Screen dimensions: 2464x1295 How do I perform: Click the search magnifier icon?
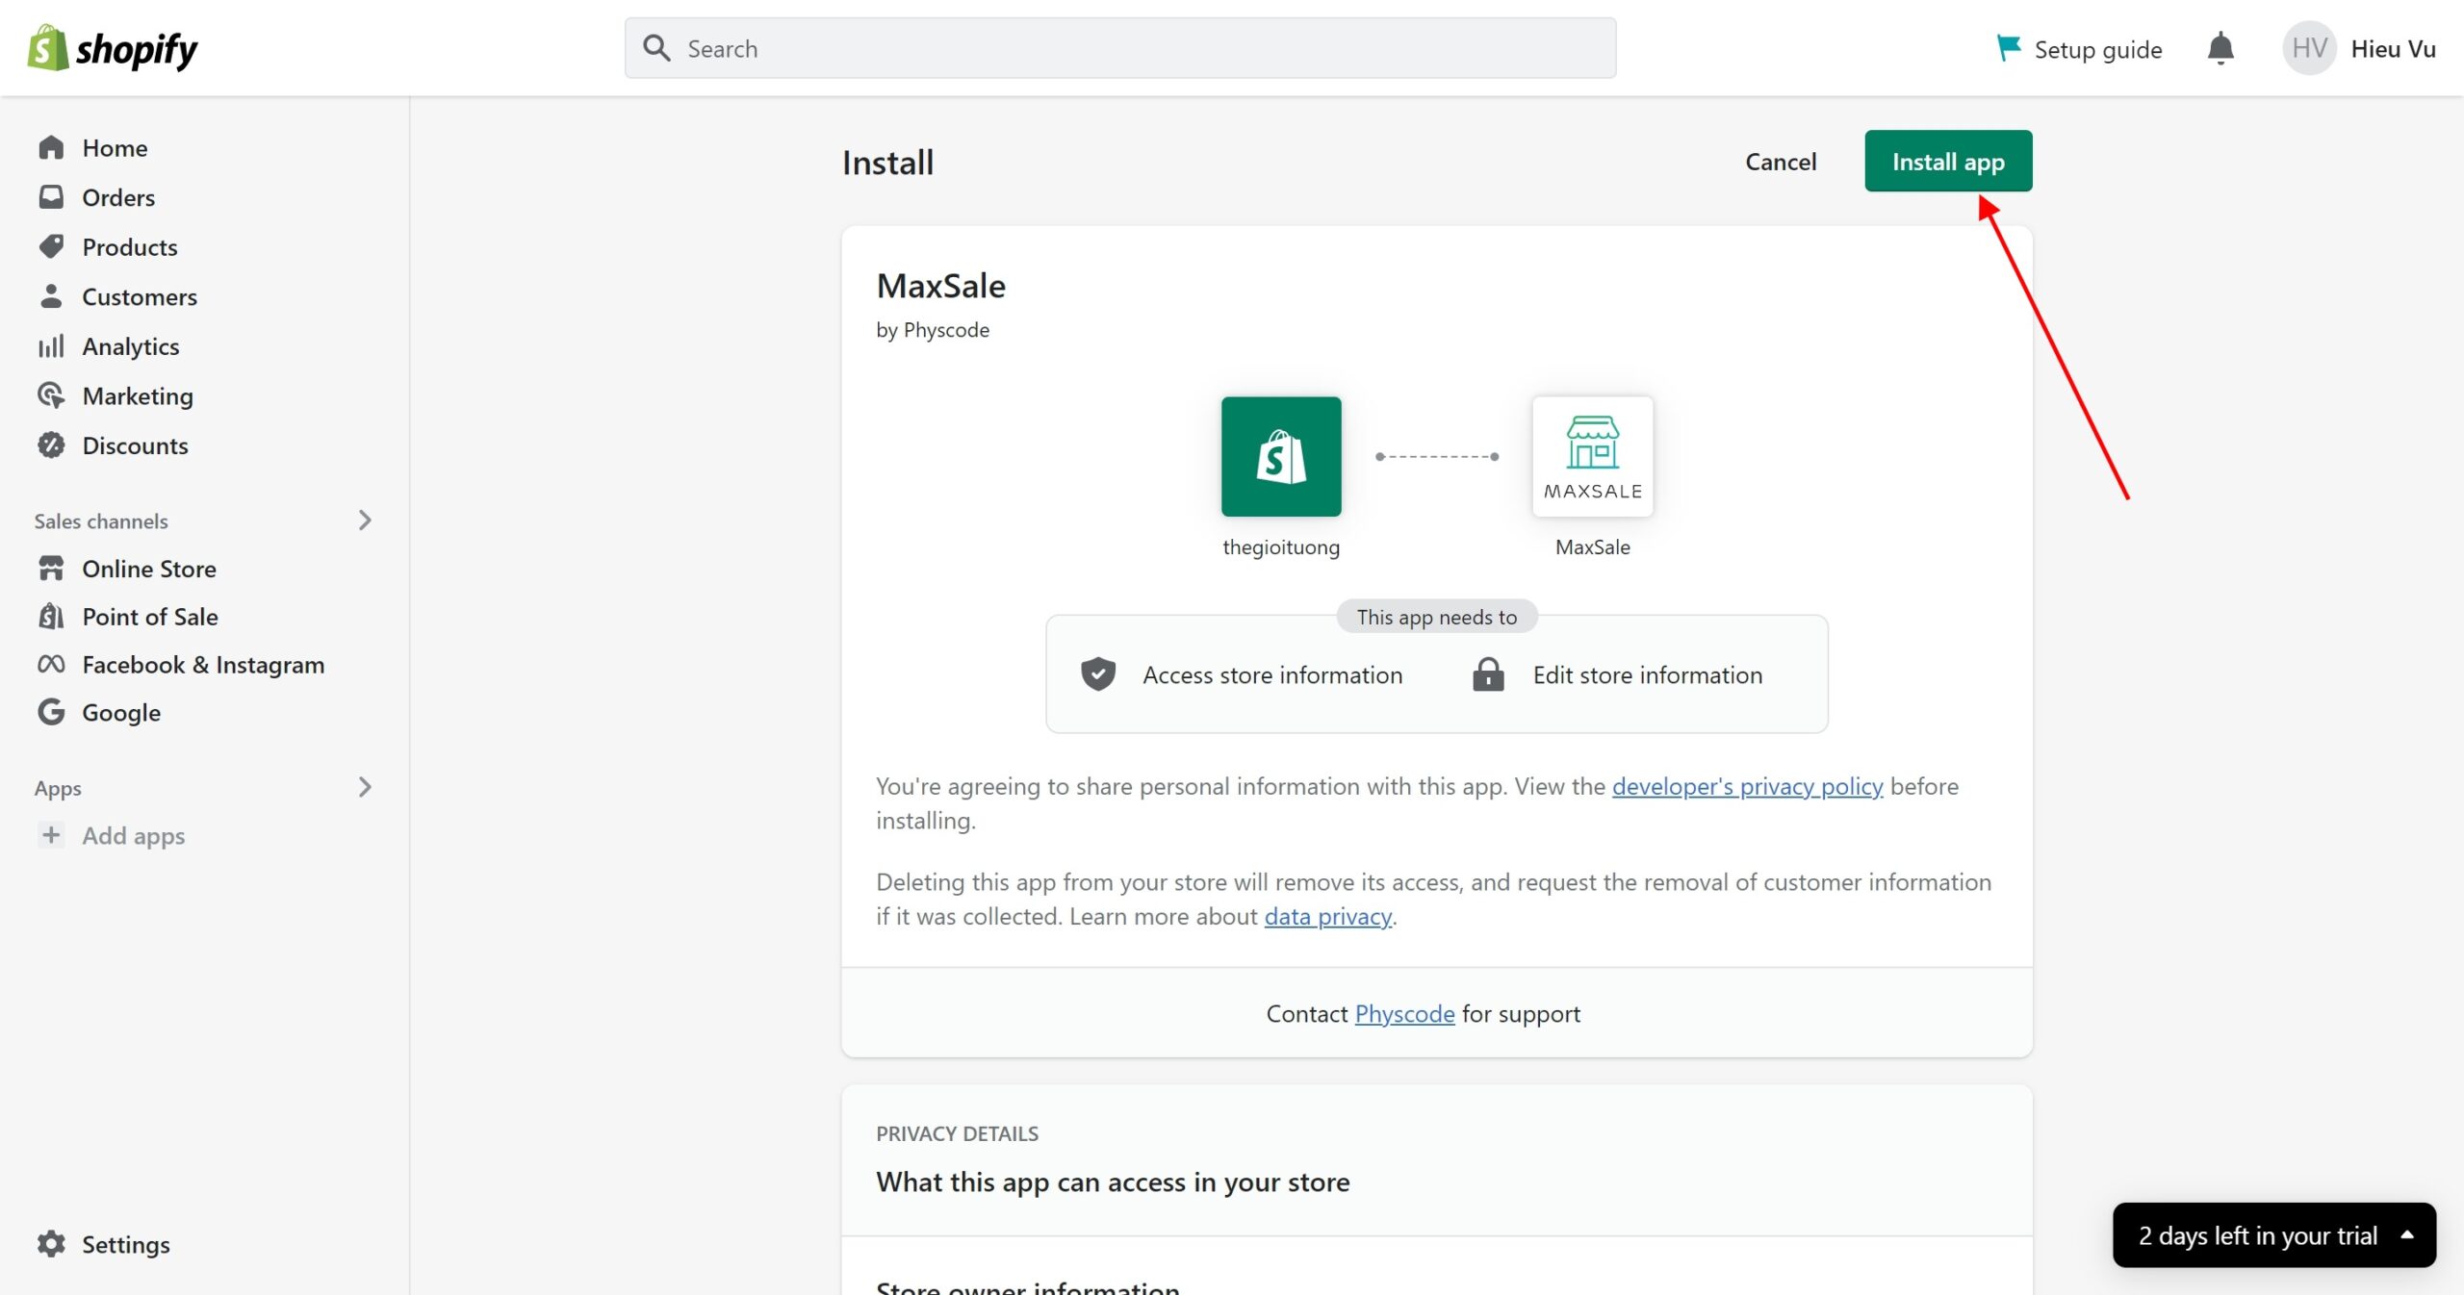[x=656, y=48]
